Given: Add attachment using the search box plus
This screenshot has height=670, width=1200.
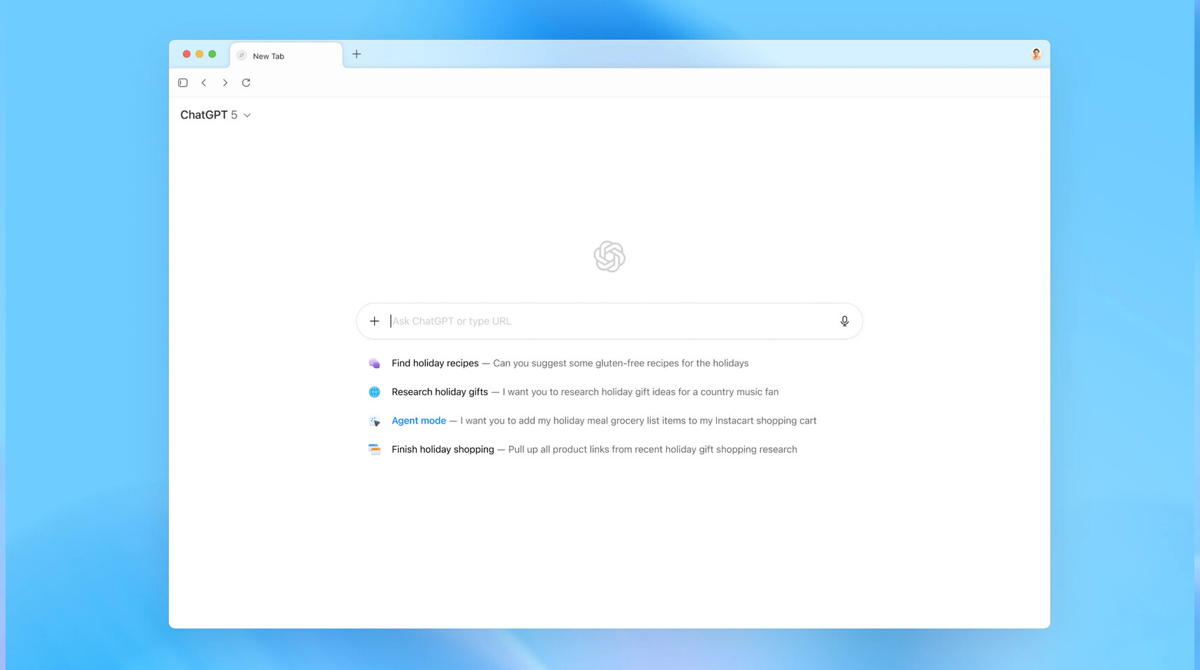Looking at the screenshot, I should (375, 321).
